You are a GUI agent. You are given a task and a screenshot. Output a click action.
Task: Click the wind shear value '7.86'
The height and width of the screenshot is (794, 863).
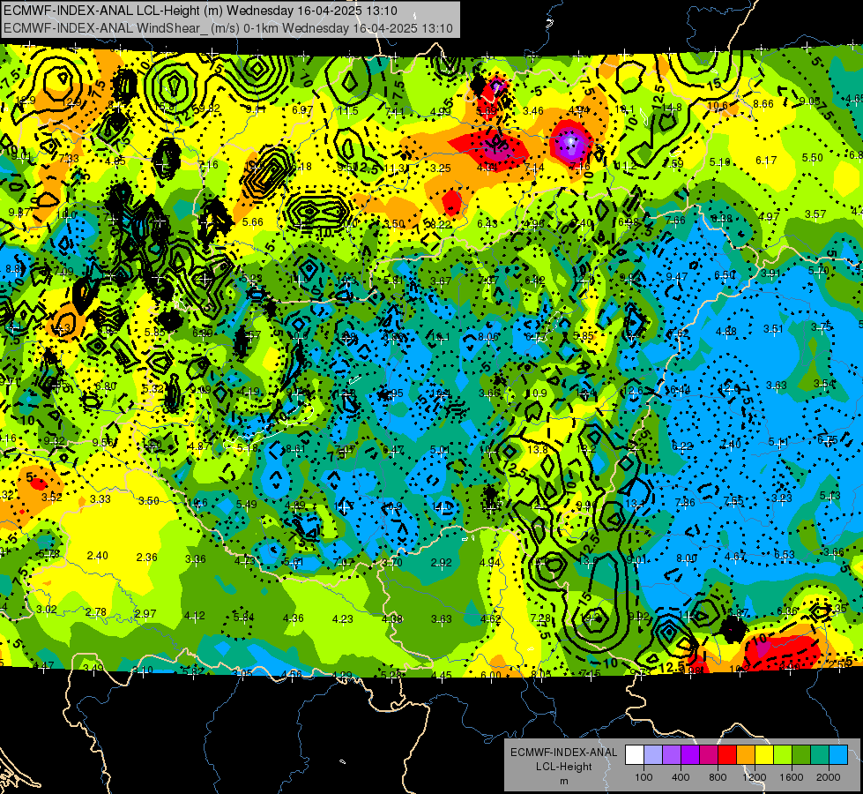click(x=685, y=503)
